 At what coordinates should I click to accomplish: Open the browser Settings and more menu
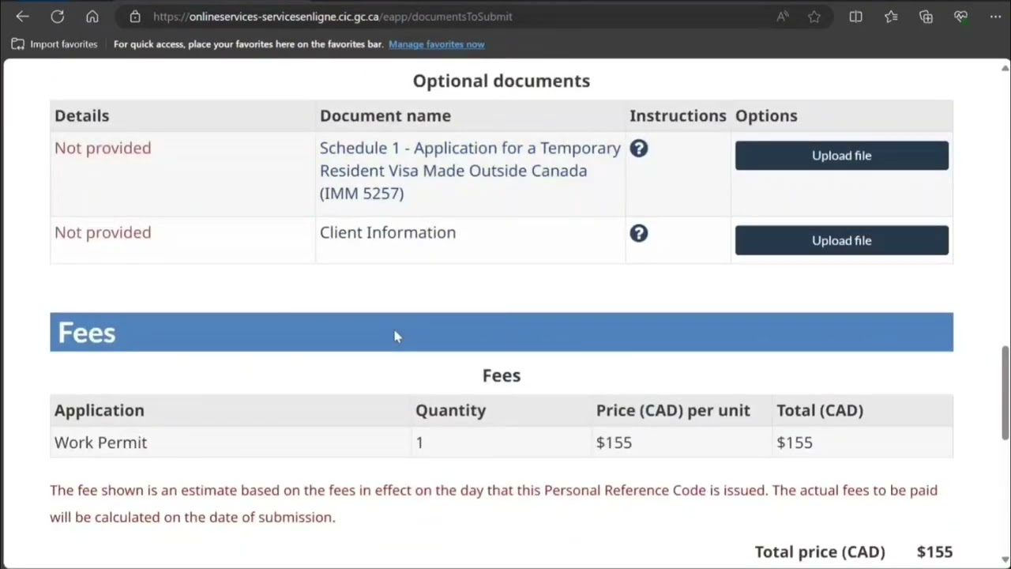pyautogui.click(x=995, y=17)
